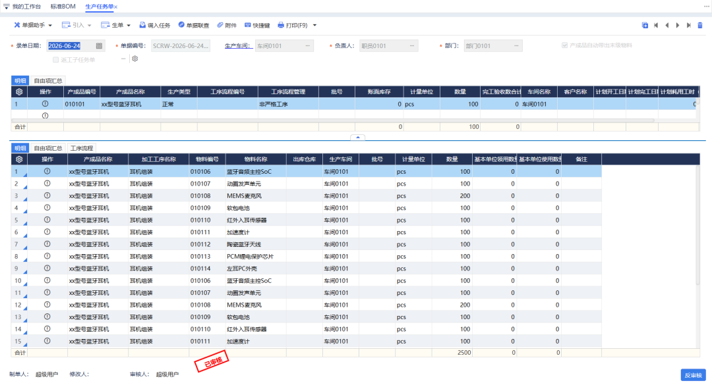Select the 陶瓷蓝牙天线 cell
The height and width of the screenshot is (385, 712).
256,244
